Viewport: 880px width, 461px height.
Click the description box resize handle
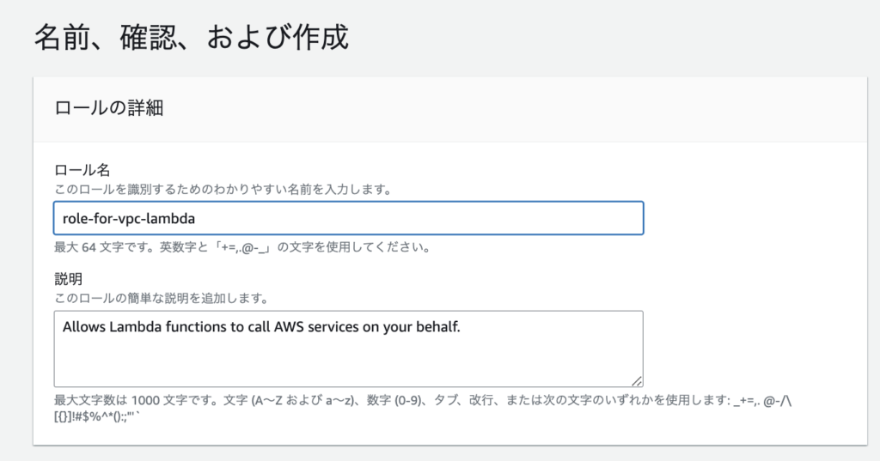pos(637,380)
